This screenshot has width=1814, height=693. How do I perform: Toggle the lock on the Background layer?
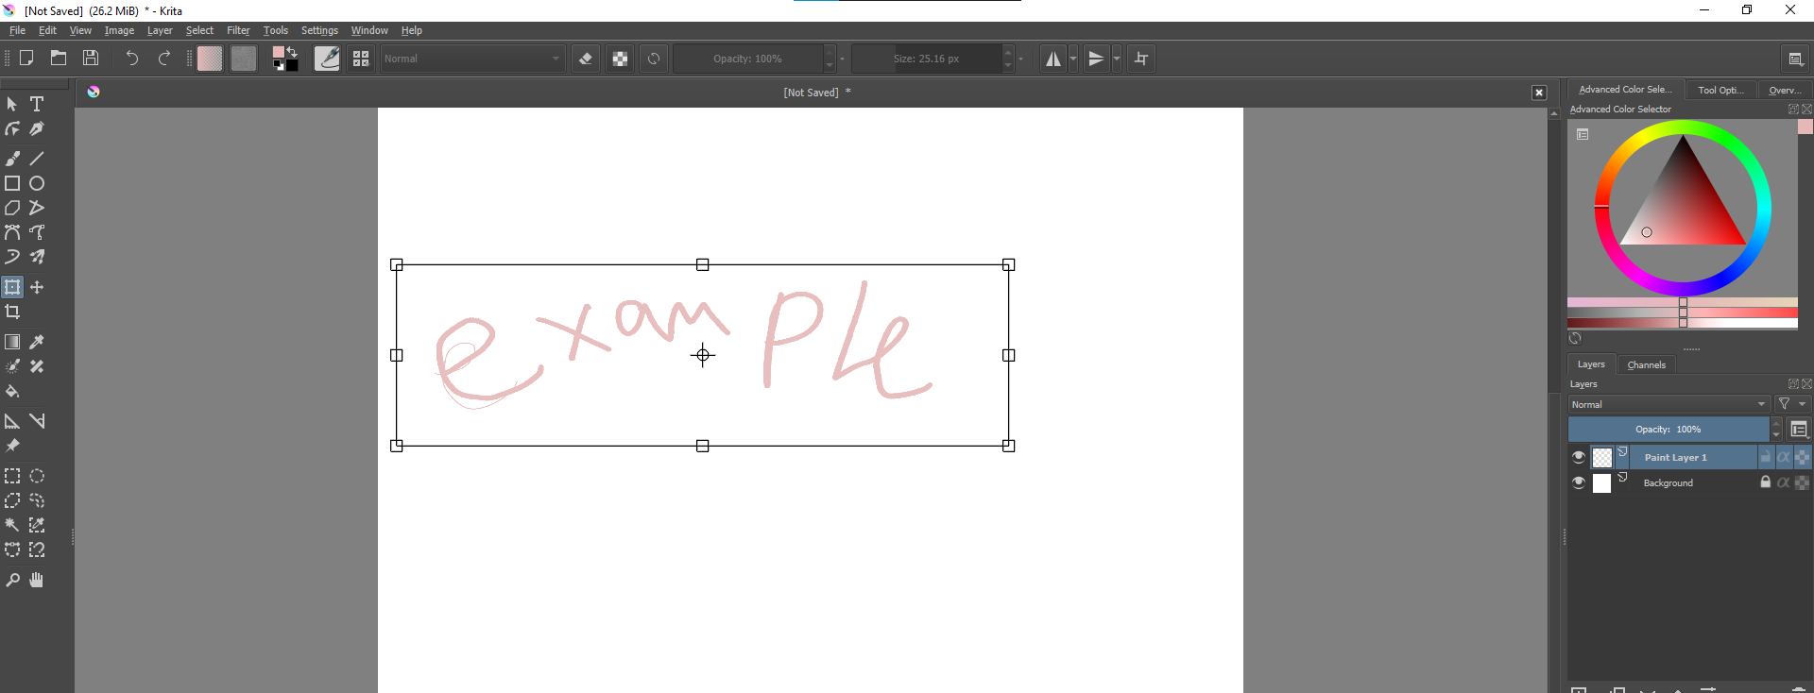pos(1765,482)
